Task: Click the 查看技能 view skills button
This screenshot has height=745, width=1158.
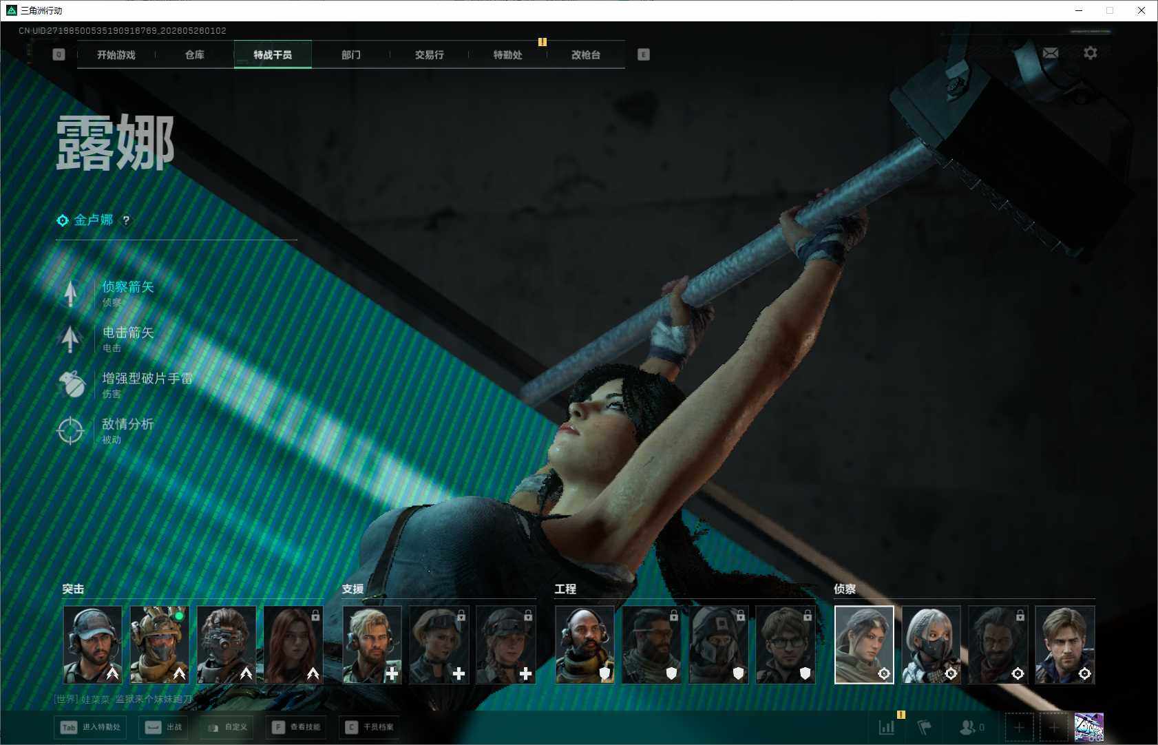Action: [297, 727]
